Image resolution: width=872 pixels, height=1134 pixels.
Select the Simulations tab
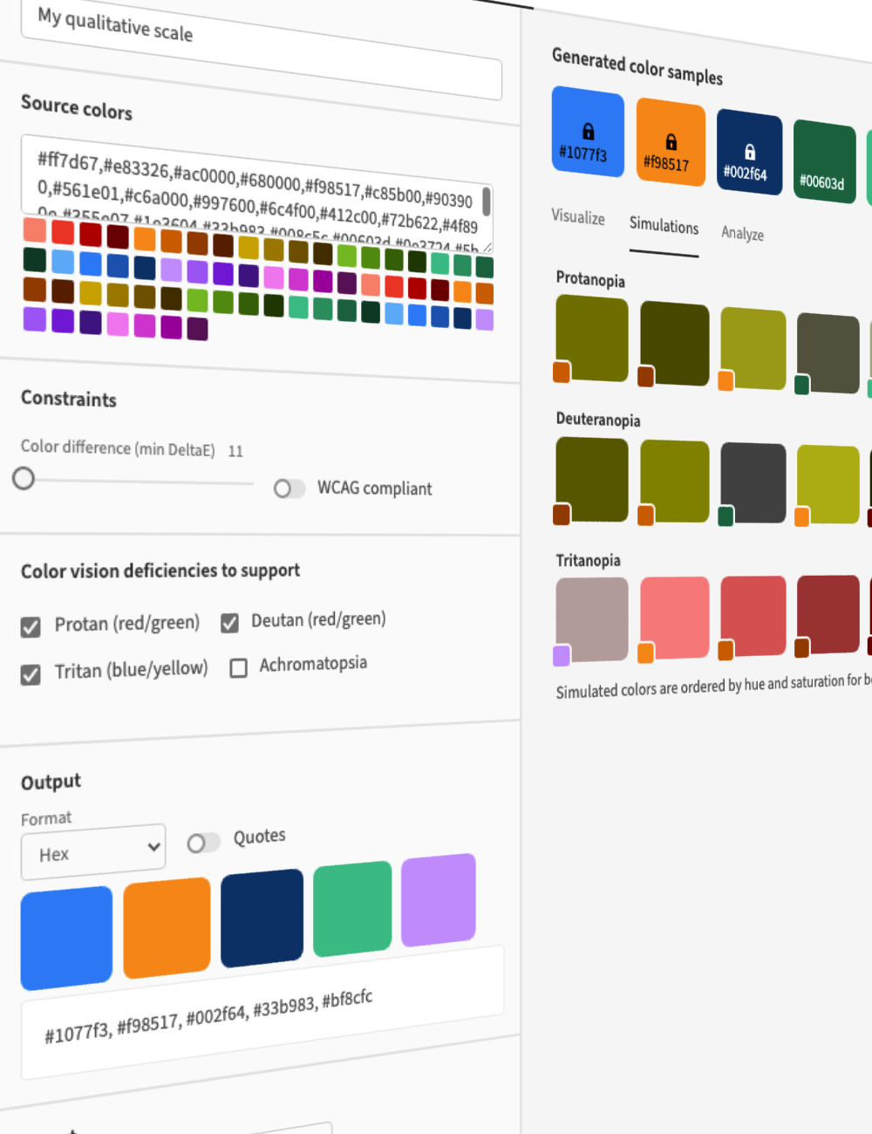tap(664, 226)
